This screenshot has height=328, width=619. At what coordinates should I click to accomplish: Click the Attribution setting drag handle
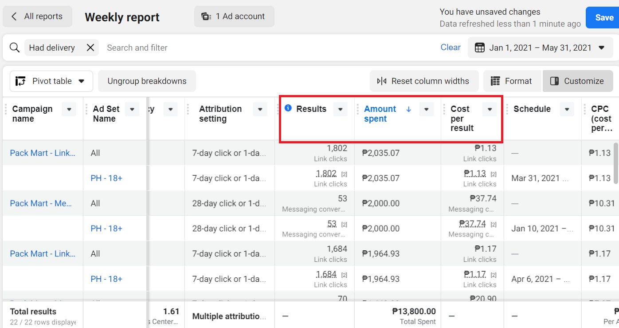(x=188, y=109)
